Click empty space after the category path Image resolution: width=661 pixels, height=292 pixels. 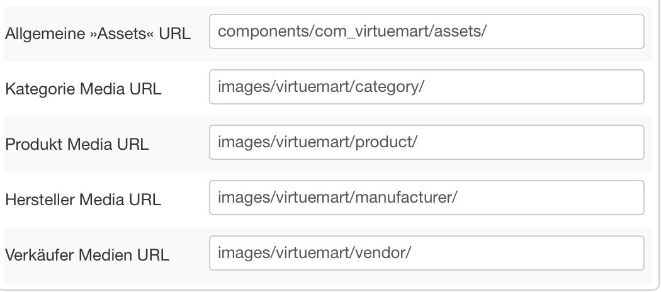(535, 87)
